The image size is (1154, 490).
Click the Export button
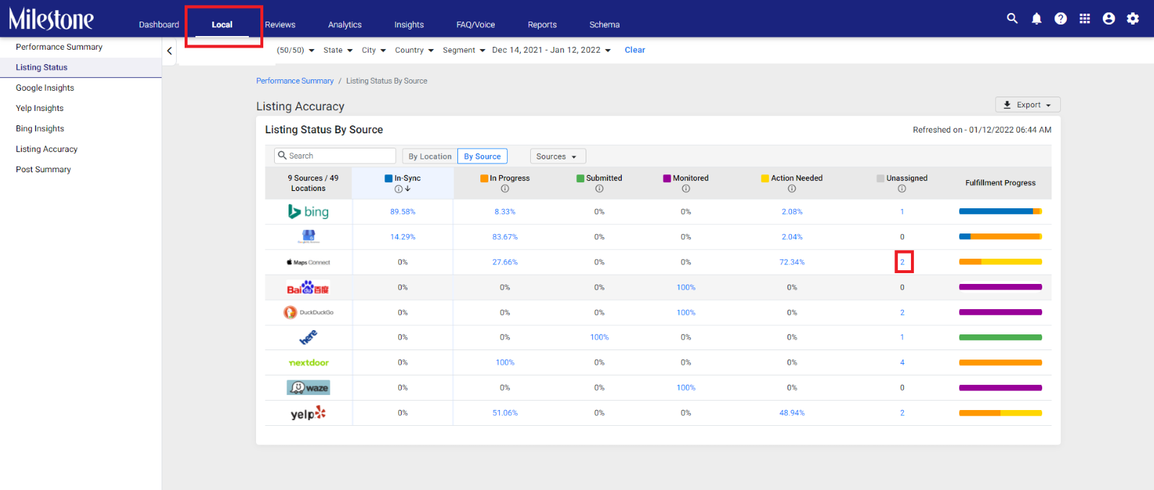click(1028, 104)
